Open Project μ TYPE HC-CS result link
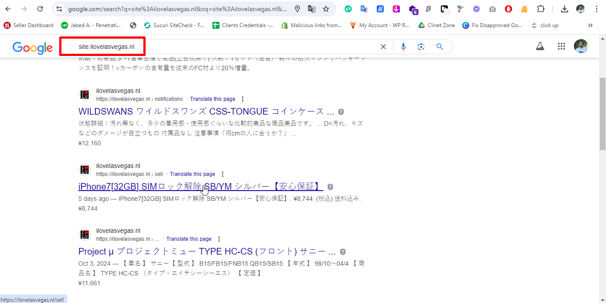 (207, 251)
